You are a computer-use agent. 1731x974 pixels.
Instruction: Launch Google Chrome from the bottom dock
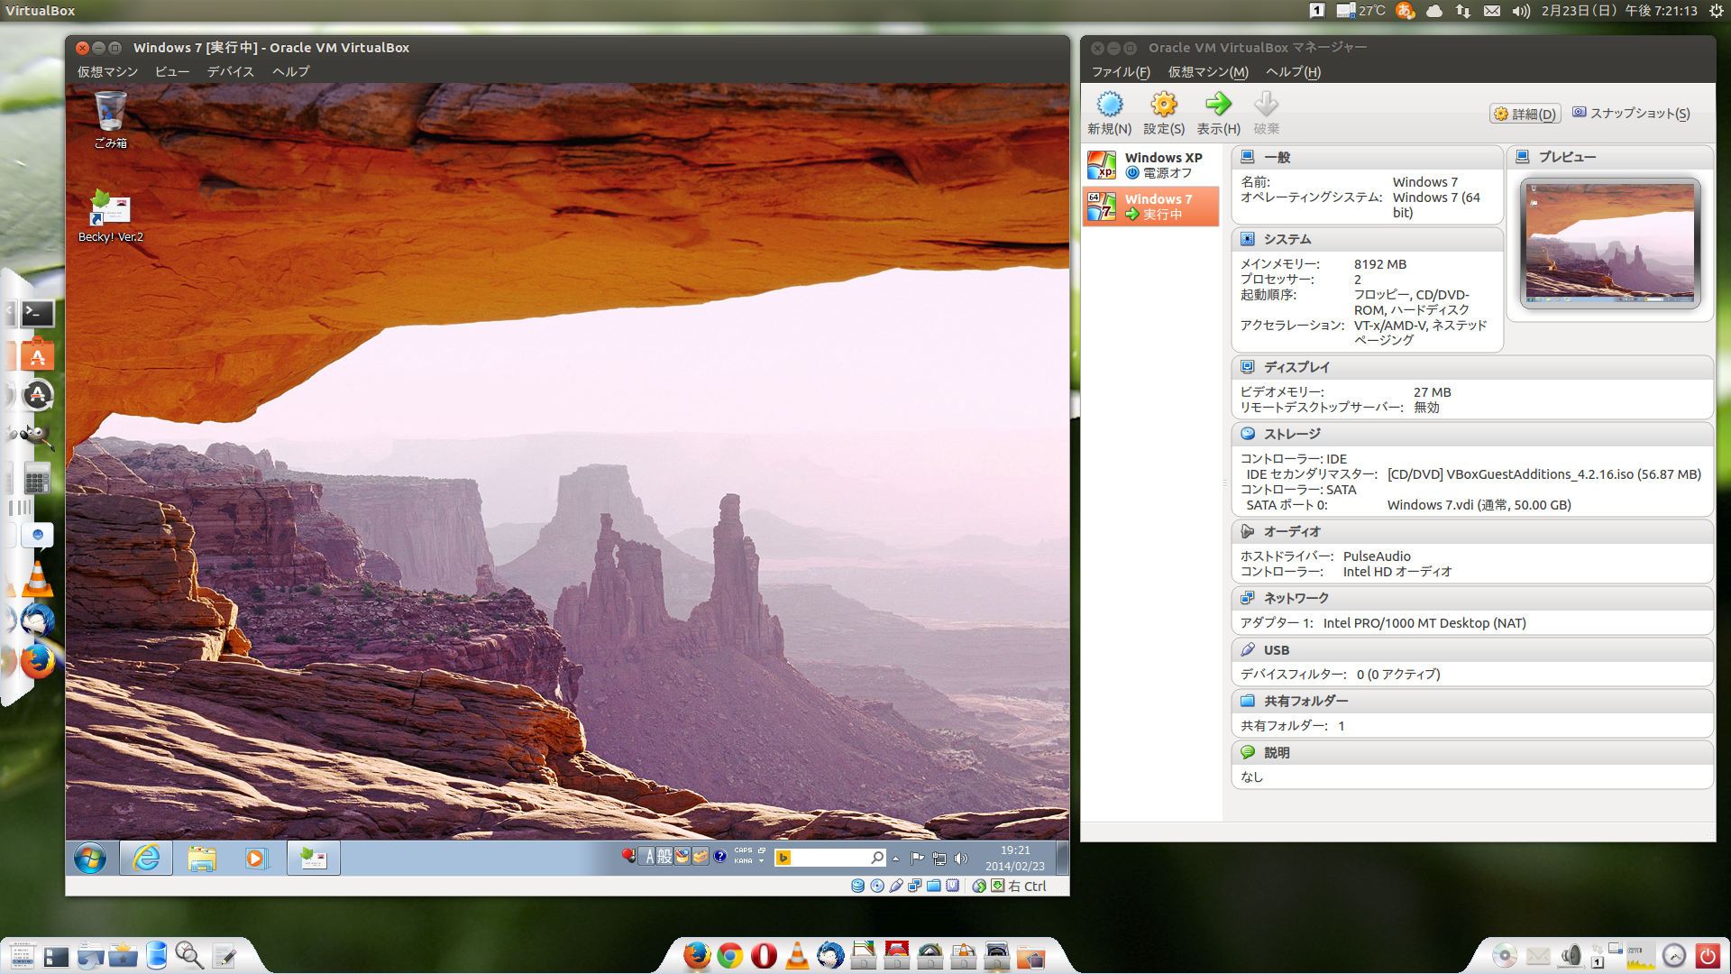(730, 955)
